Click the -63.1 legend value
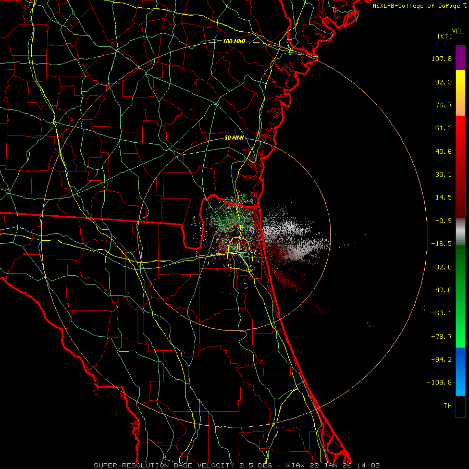Image resolution: width=469 pixels, height=469 pixels. 441,313
